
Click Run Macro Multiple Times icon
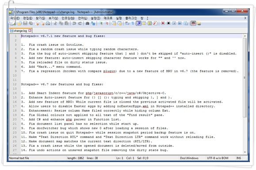pyautogui.click(x=180, y=23)
